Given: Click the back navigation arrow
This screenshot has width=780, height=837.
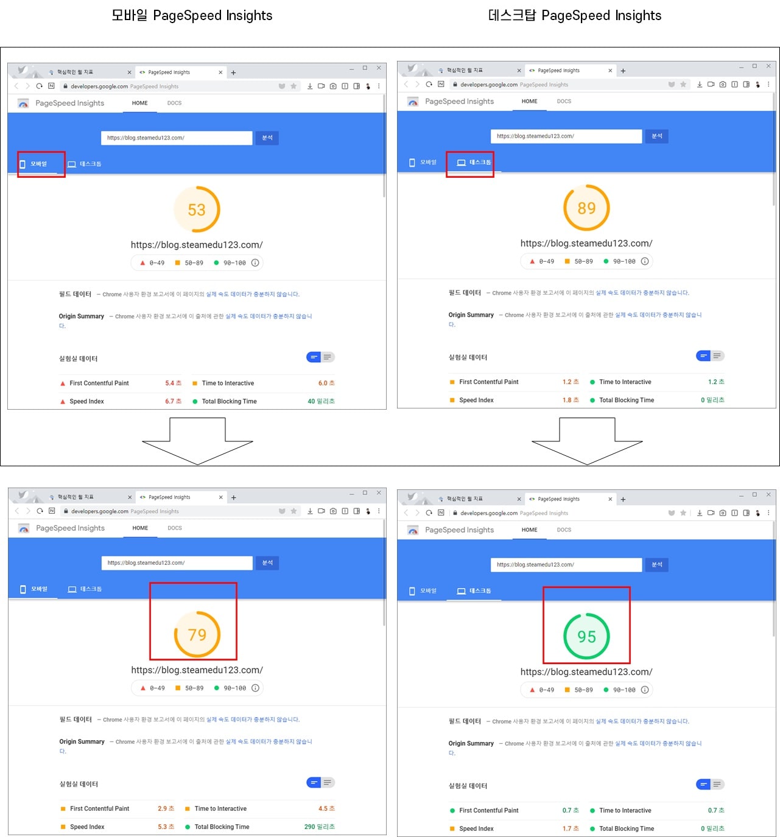Looking at the screenshot, I should (x=16, y=86).
